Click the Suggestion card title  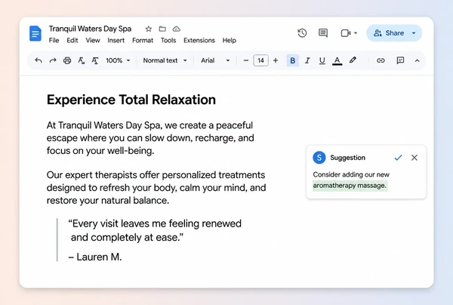[348, 158]
